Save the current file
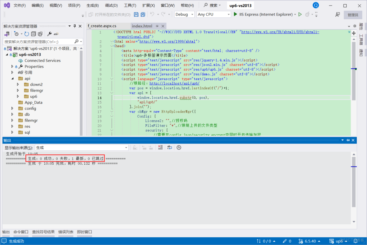This screenshot has height=245, width=367. (136, 14)
